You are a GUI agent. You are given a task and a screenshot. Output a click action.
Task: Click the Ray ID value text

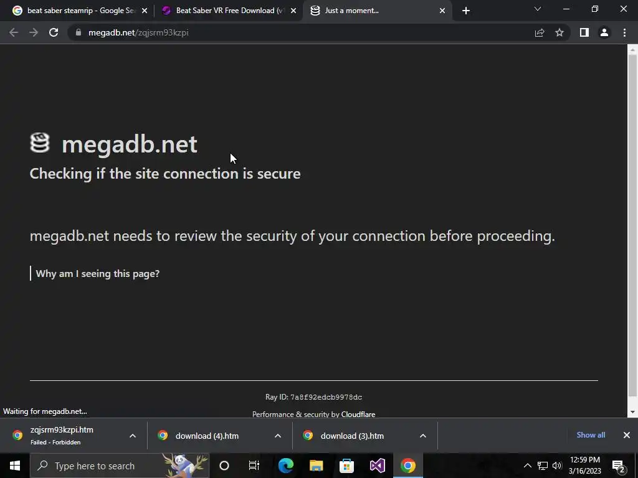click(326, 397)
